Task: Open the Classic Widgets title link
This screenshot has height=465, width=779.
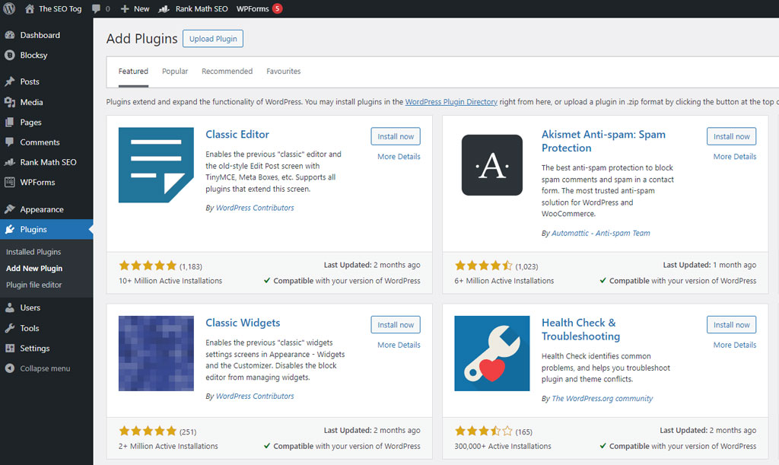Action: 243,323
